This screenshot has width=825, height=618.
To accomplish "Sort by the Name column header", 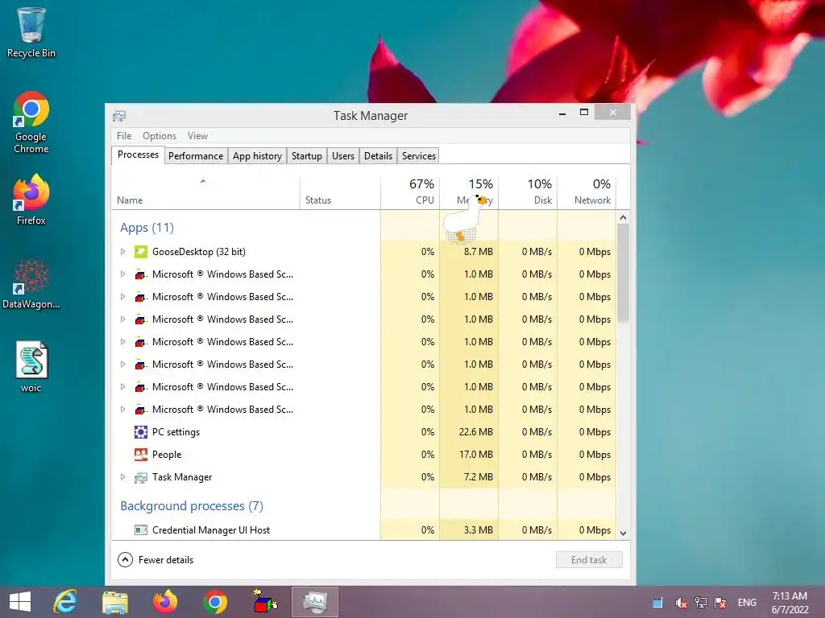I will click(205, 192).
